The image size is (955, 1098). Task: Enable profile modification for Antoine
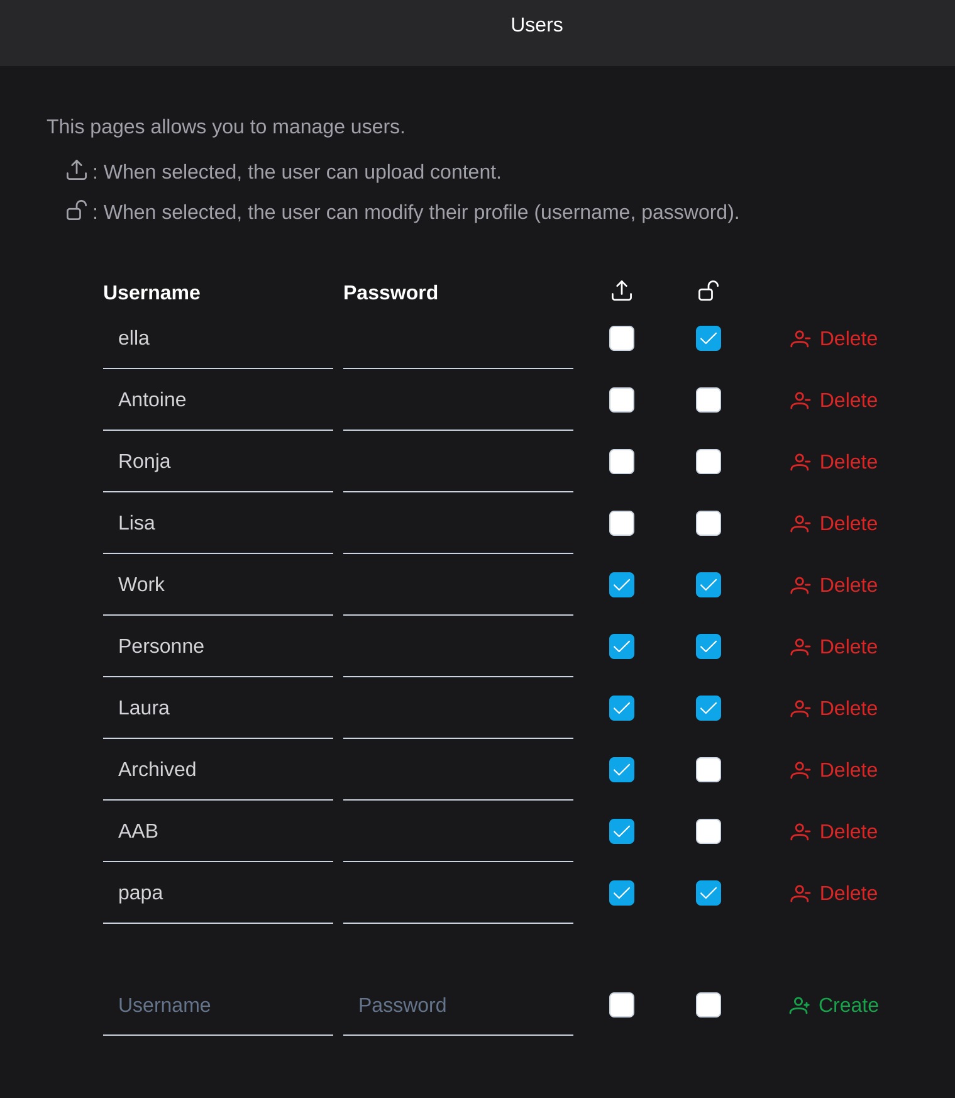(708, 400)
